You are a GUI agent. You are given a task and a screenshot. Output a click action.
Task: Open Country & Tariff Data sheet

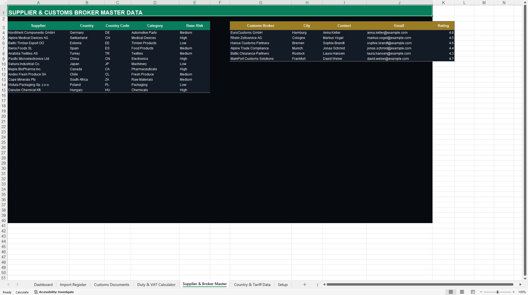[252, 285]
